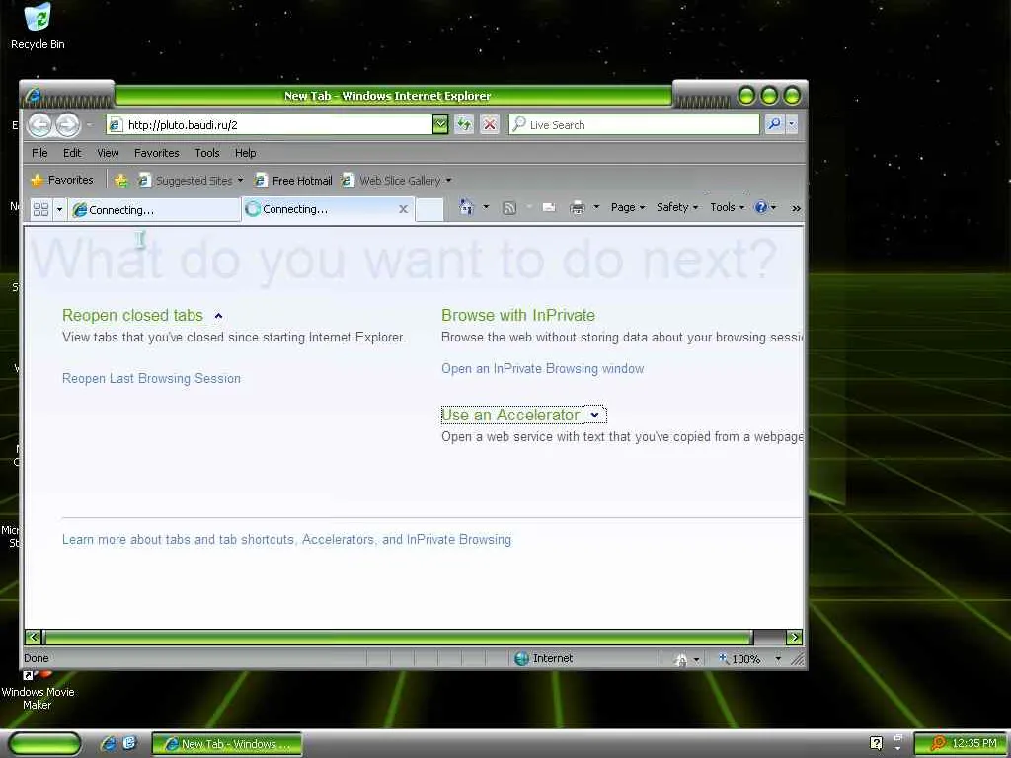
Task: Click Open an InPrivate Browsing window link
Action: click(x=542, y=369)
